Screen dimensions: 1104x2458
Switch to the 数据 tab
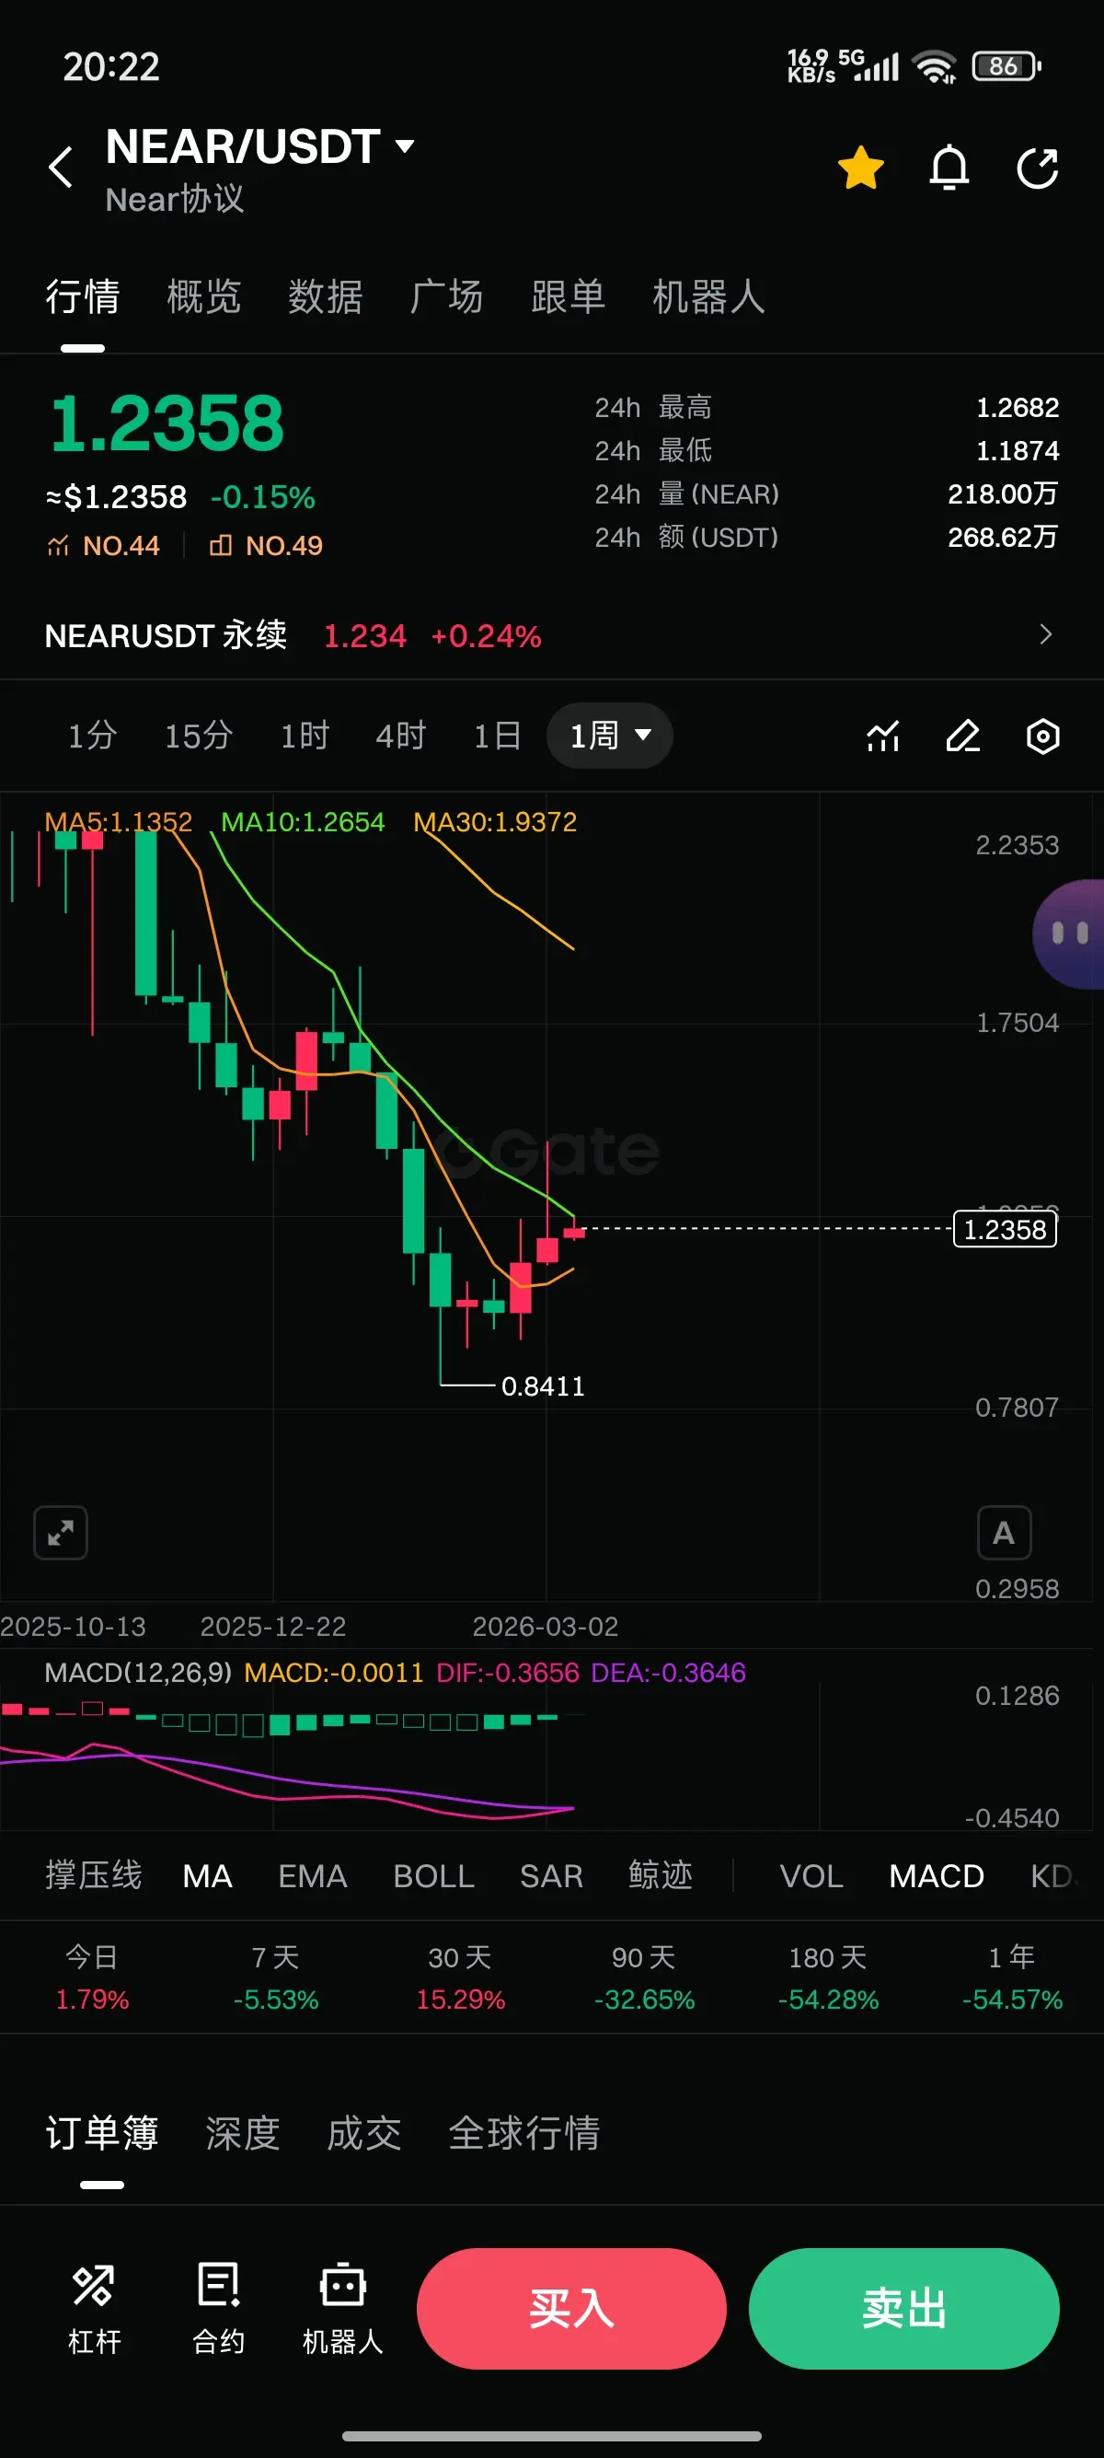tap(326, 296)
